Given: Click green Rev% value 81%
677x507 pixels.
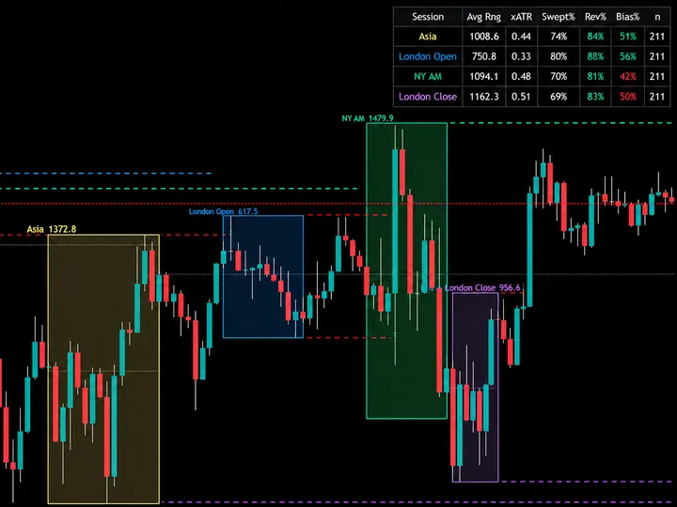Looking at the screenshot, I should 595,76.
